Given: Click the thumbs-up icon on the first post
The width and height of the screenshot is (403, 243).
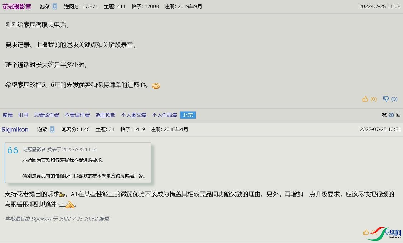Looking at the screenshot, I should click(365, 99).
